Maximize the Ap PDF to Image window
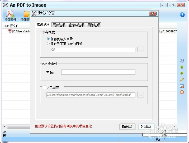 tap(172, 5)
